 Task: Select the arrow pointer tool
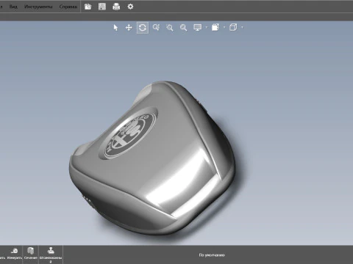115,28
